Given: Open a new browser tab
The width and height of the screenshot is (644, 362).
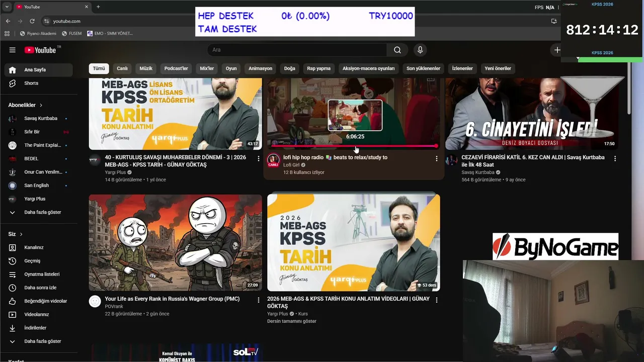Looking at the screenshot, I should (x=98, y=7).
